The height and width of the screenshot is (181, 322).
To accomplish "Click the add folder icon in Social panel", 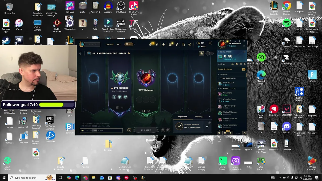I will tap(237, 64).
